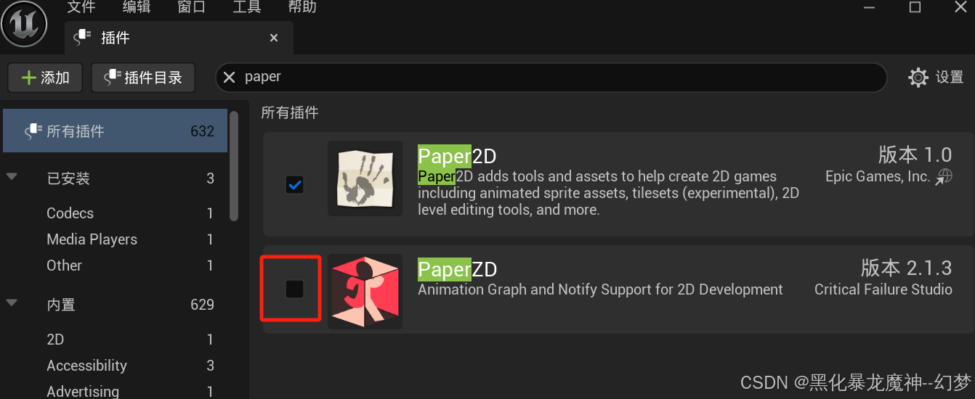The height and width of the screenshot is (399, 975).
Task: Click the PaperZD red cube plugin icon
Action: point(365,291)
